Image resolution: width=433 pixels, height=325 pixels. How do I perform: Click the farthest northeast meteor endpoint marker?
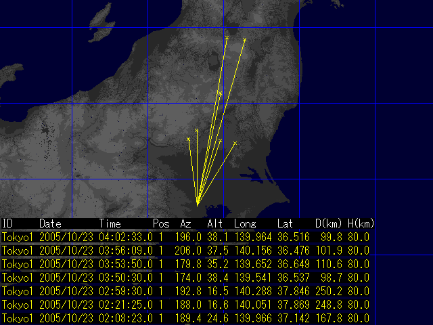[244, 40]
